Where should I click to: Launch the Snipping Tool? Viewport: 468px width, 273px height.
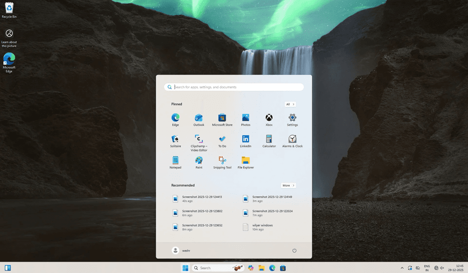[x=222, y=163]
